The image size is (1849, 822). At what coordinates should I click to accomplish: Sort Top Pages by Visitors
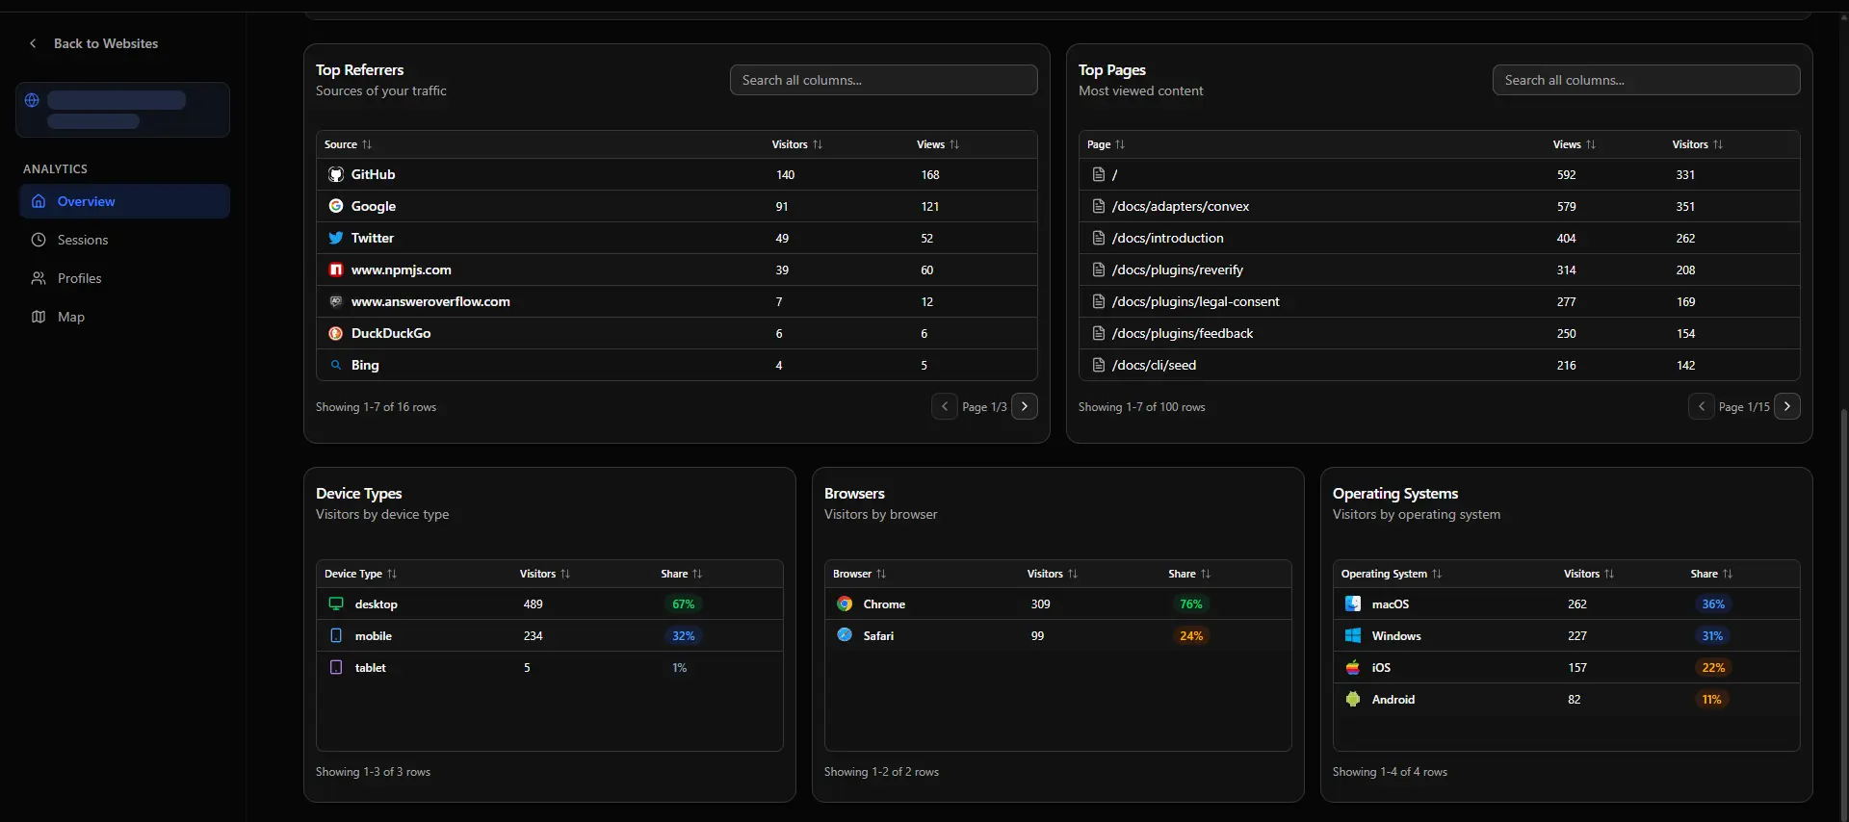[x=1697, y=144]
